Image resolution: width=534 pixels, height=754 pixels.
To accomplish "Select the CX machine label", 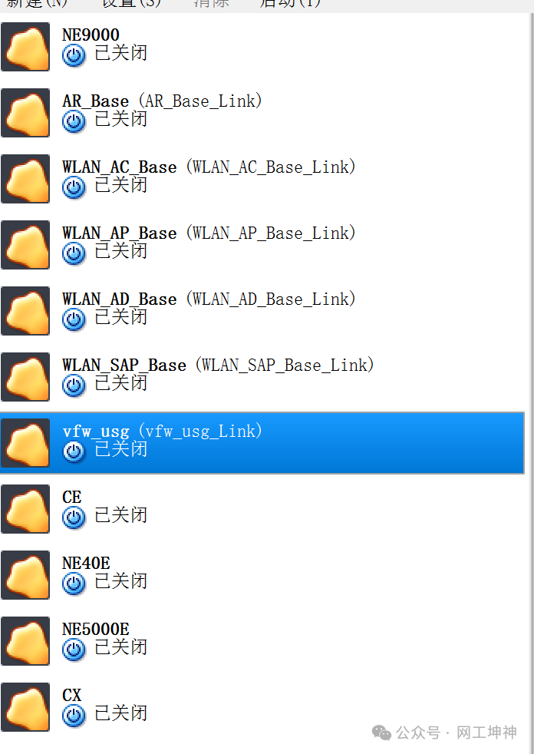I will (71, 695).
